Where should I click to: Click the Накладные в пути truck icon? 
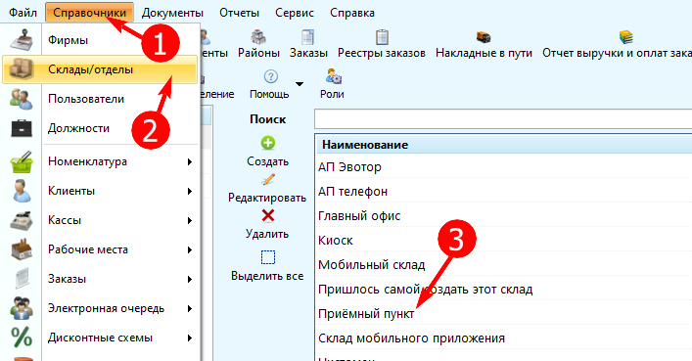(484, 37)
